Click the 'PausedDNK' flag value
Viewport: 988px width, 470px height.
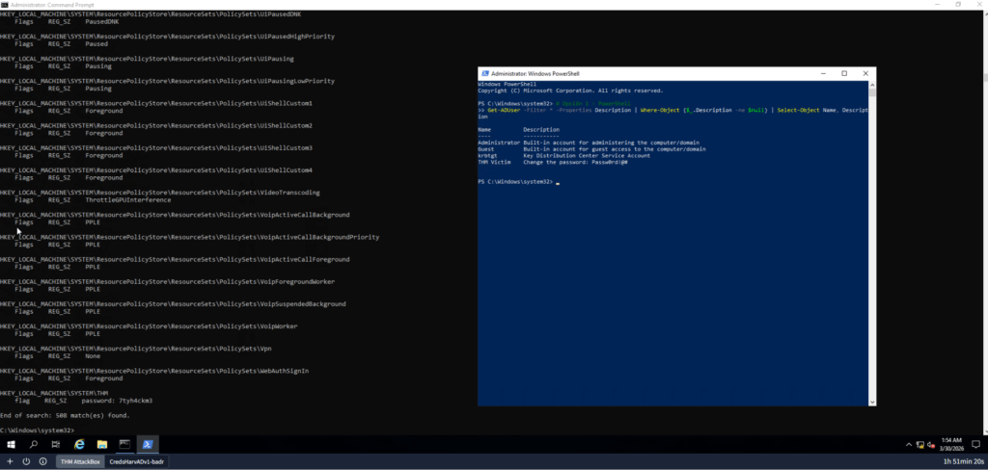click(x=102, y=21)
